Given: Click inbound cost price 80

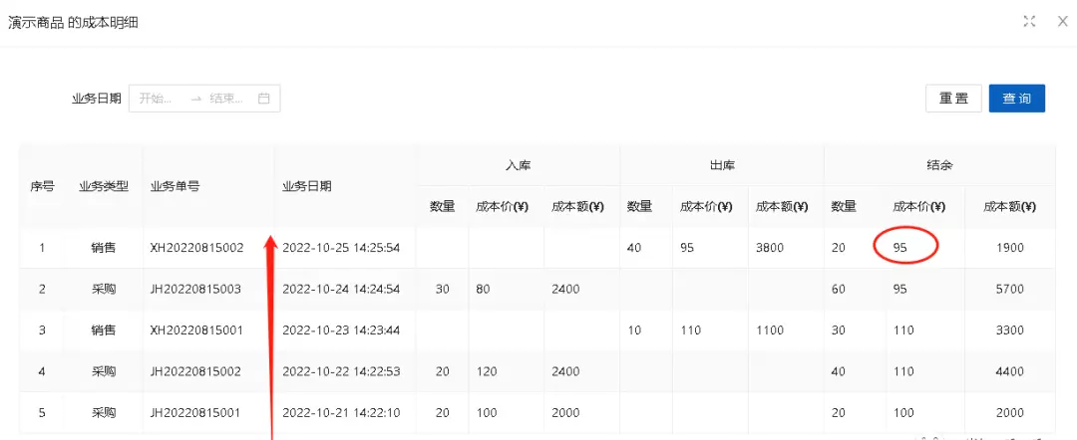Looking at the screenshot, I should coord(483,290).
